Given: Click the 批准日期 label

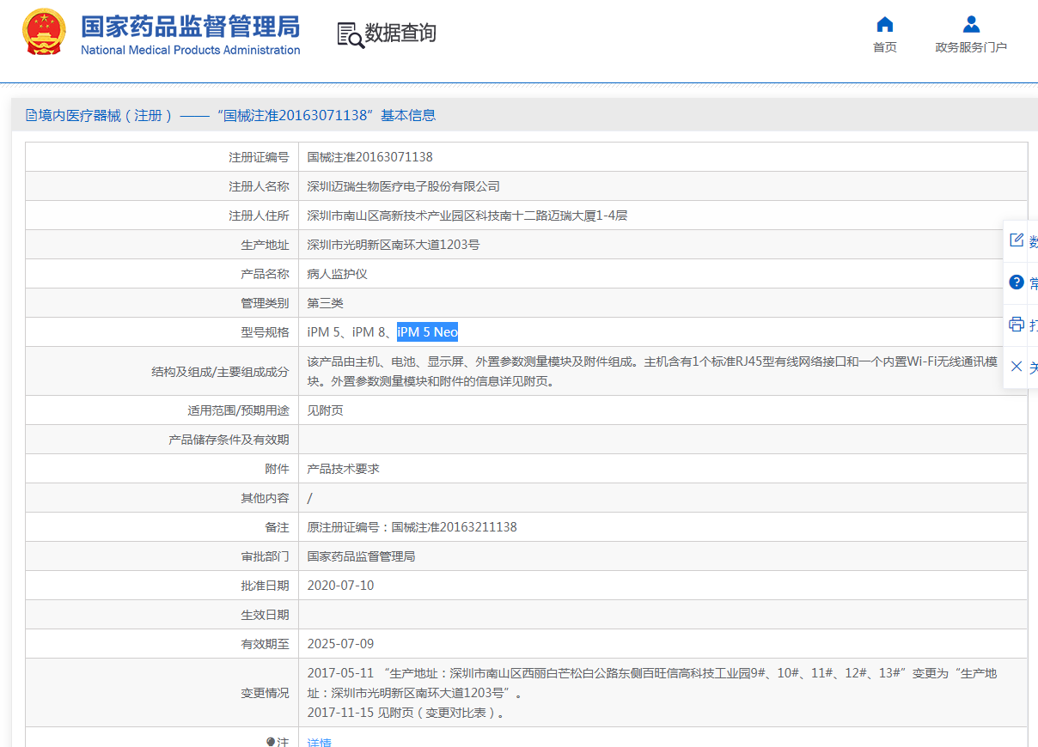Looking at the screenshot, I should [265, 586].
